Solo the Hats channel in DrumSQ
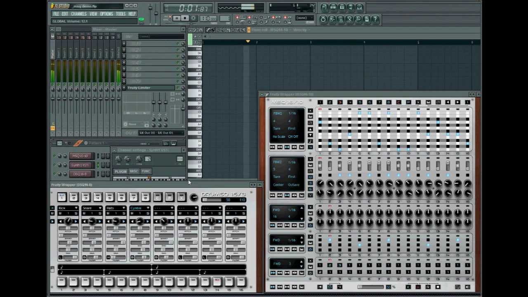Screen dimensions: 528x297 tap(124, 213)
